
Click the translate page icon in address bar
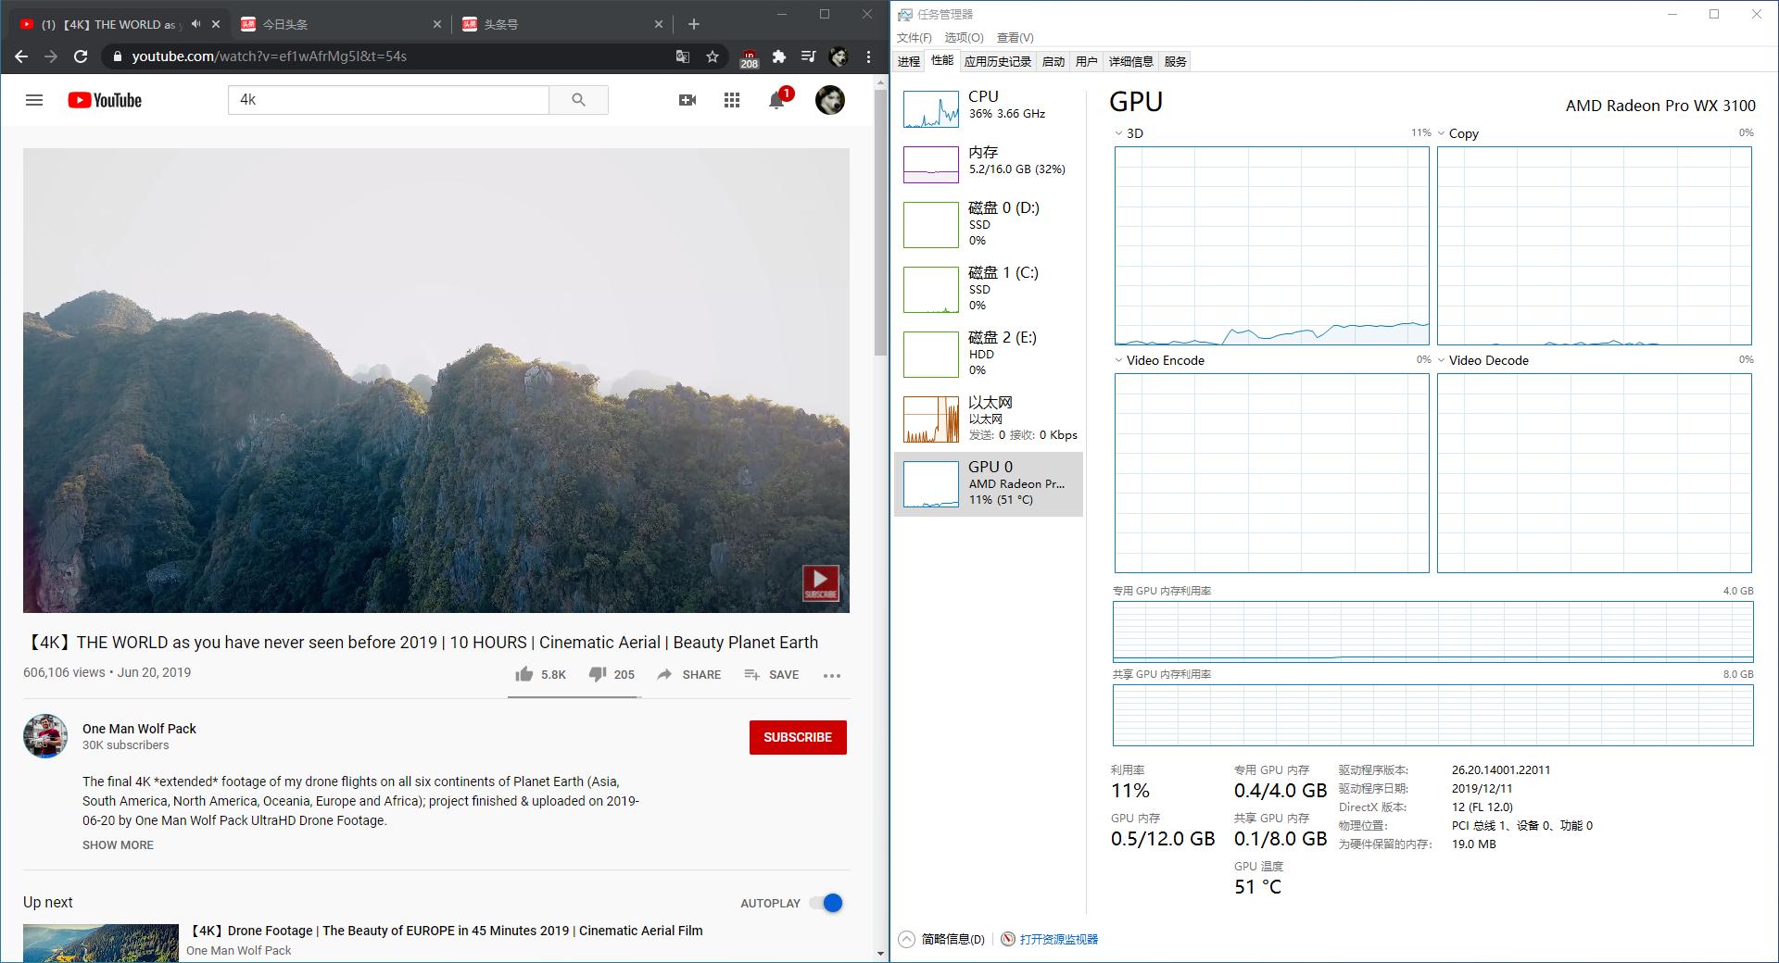coord(683,56)
